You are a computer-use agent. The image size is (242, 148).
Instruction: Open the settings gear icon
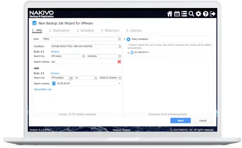click(198, 14)
